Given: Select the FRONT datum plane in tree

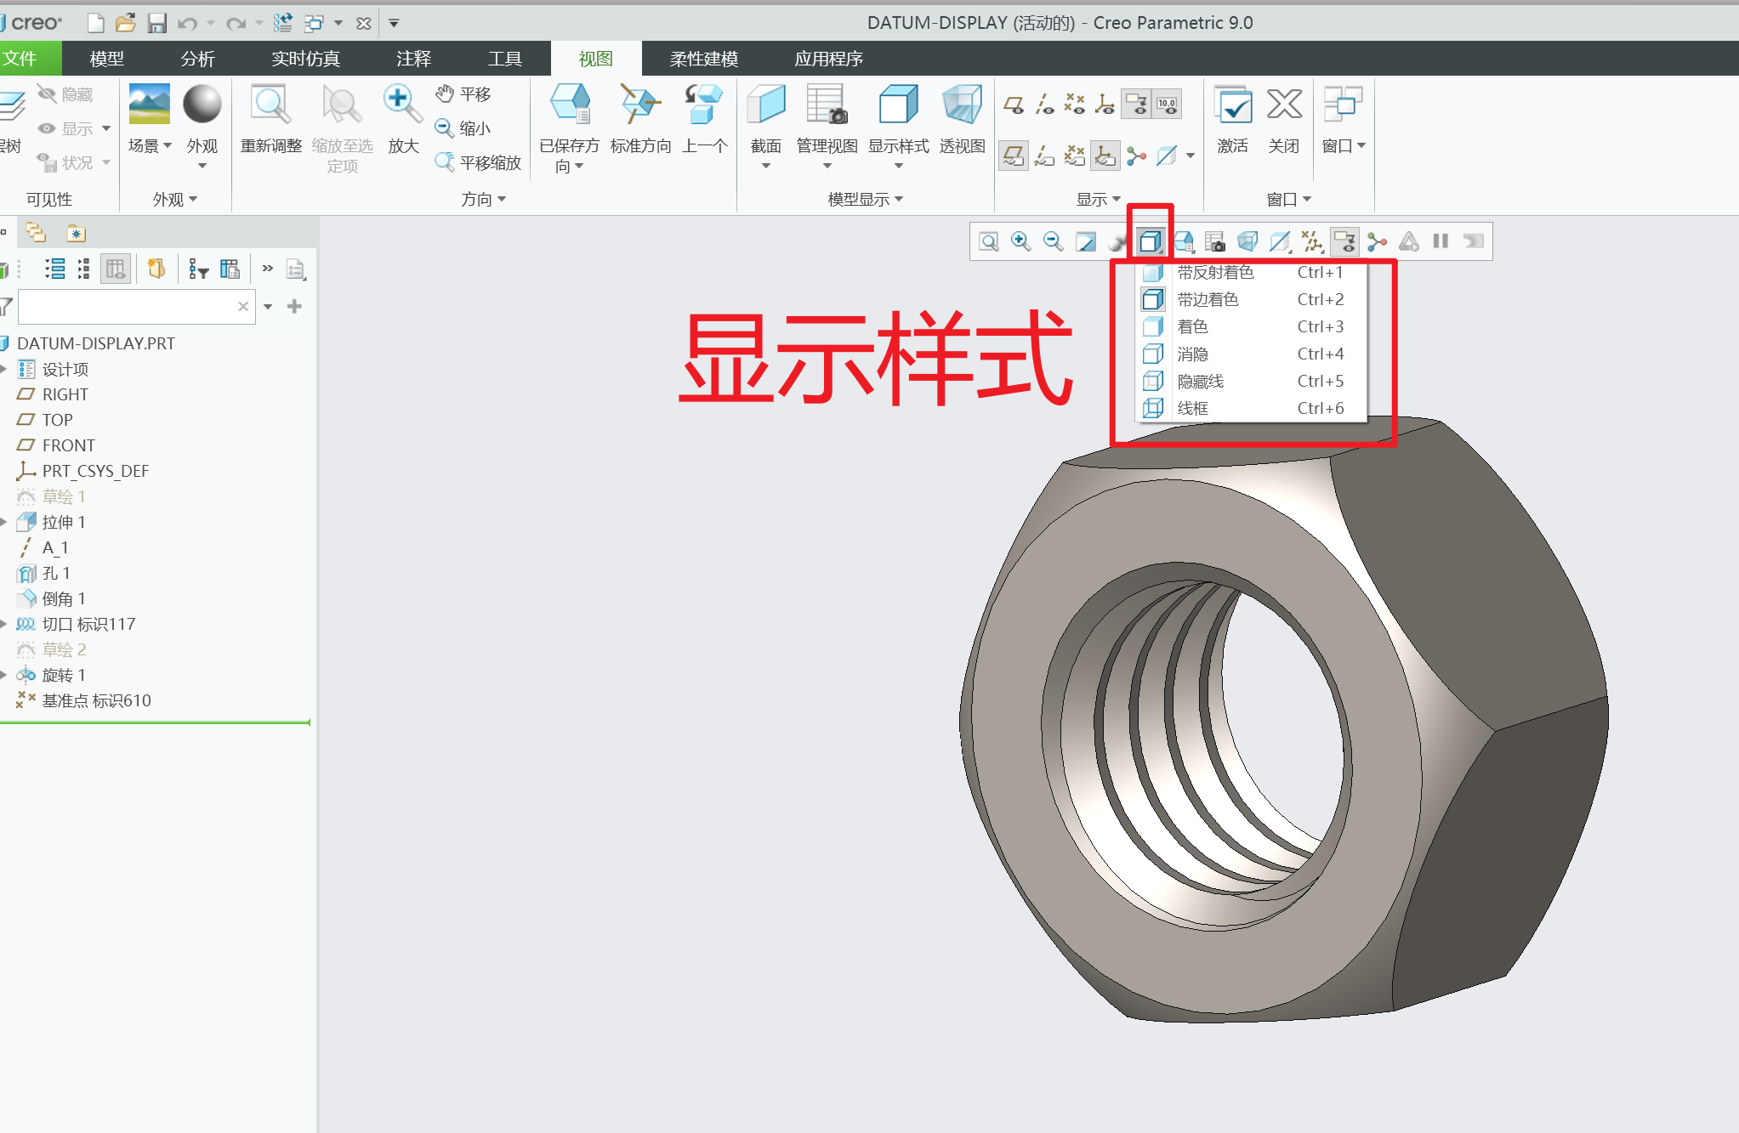Looking at the screenshot, I should pyautogui.click(x=68, y=445).
